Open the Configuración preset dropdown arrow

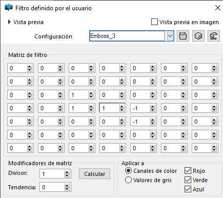coord(170,36)
